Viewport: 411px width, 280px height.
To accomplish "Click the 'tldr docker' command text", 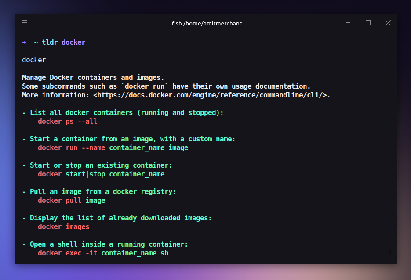I will (64, 43).
